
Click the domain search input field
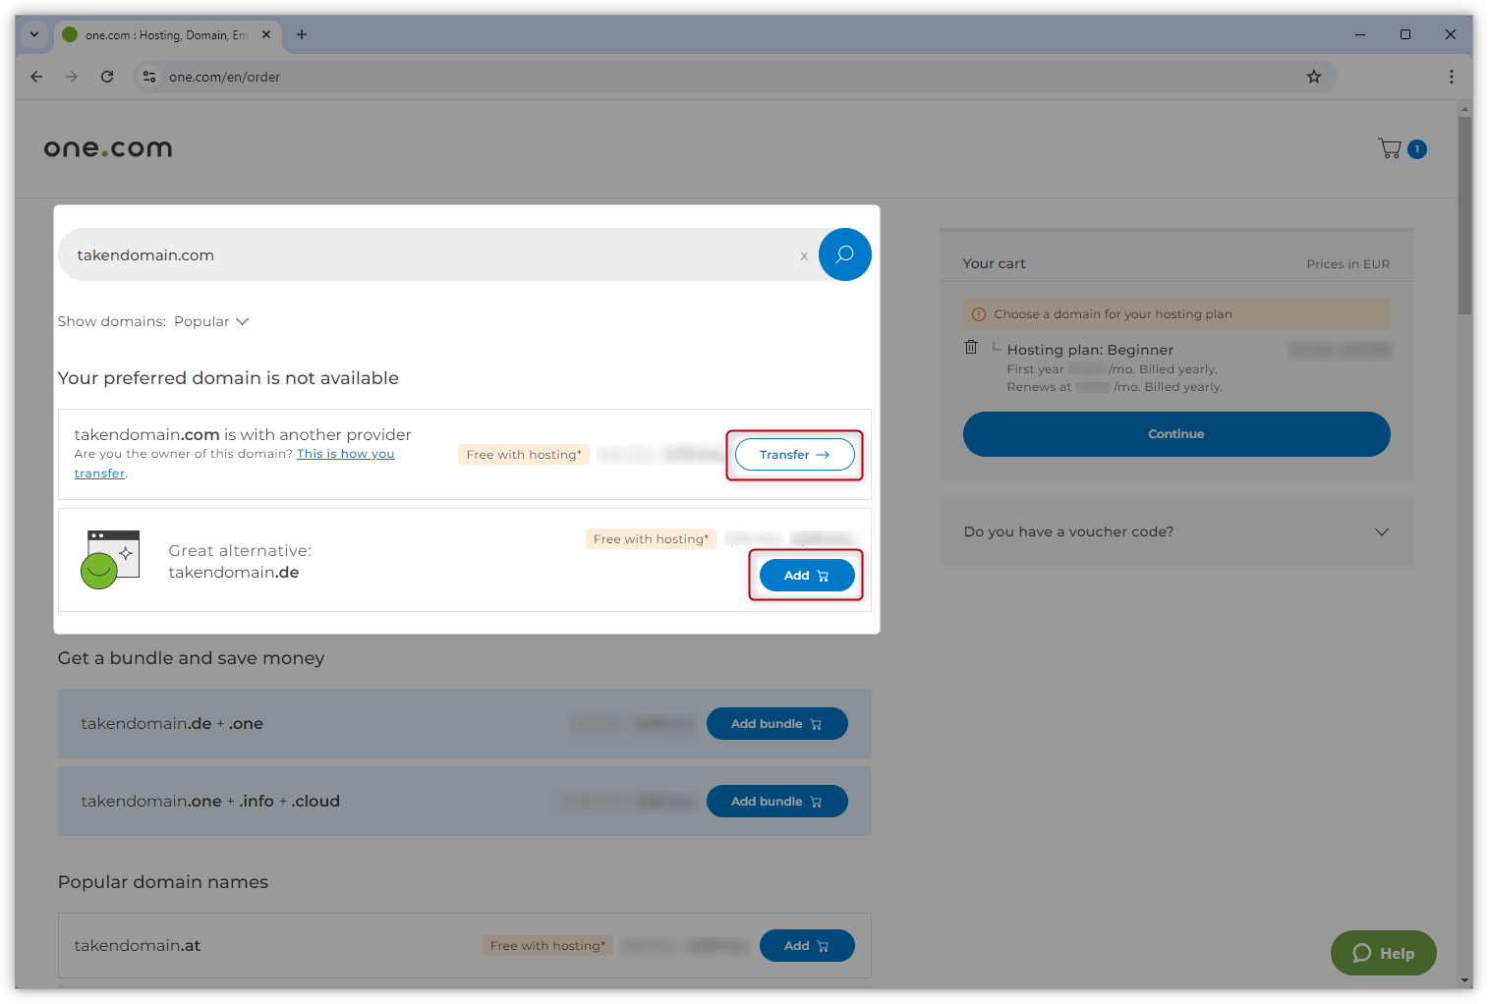(x=432, y=255)
